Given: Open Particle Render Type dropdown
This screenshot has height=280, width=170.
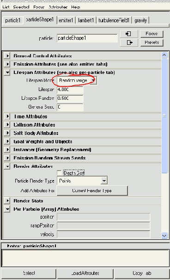Looking at the screenshot, I should pos(82,181).
